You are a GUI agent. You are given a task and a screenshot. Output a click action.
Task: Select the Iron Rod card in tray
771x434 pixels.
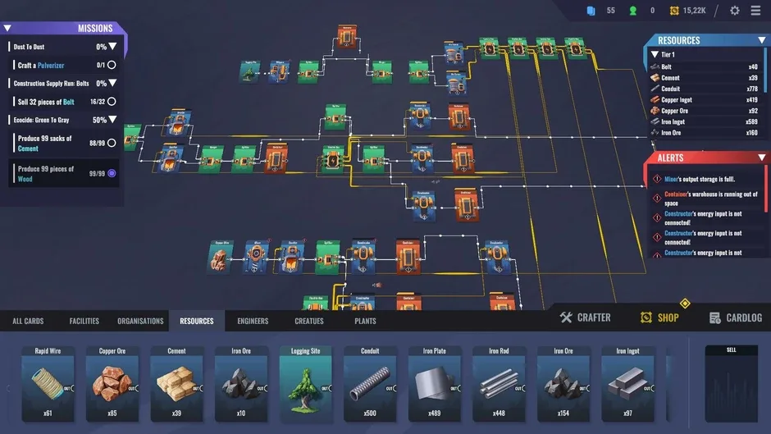499,384
